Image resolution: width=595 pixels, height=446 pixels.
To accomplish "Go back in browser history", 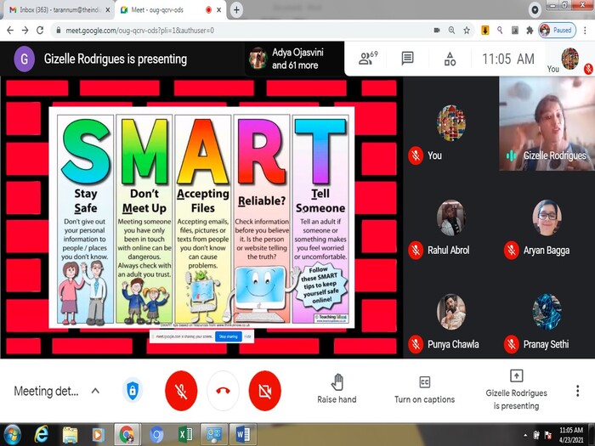I will coord(10,31).
